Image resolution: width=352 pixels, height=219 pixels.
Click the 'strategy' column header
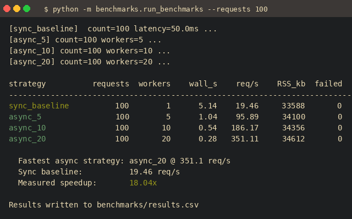(28, 84)
